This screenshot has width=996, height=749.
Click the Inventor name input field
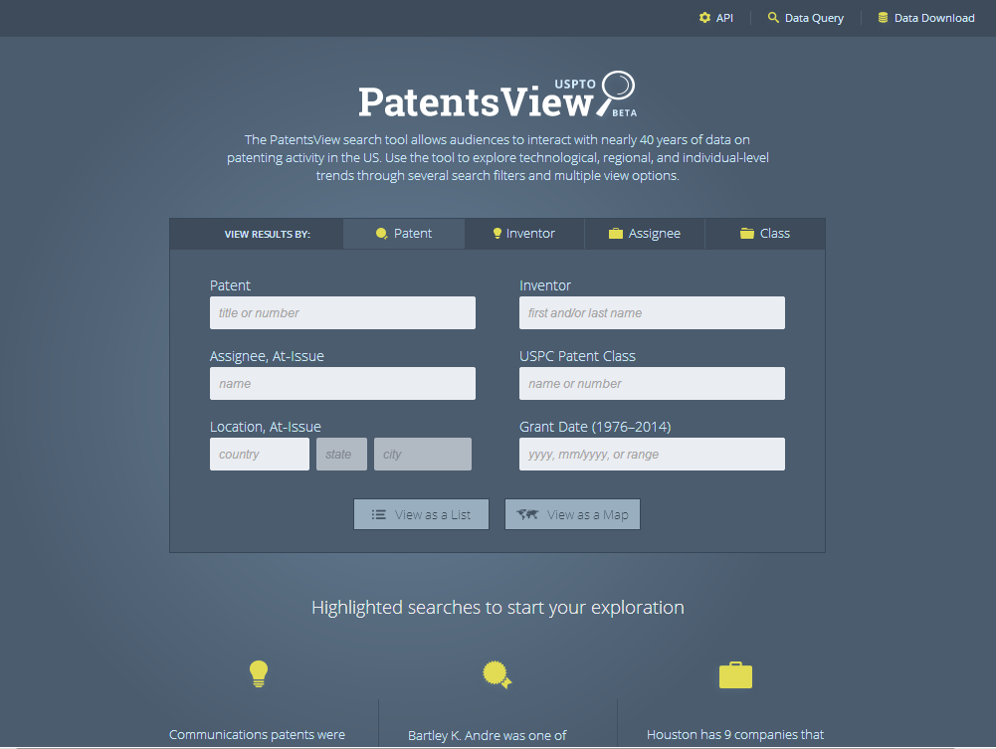coord(652,313)
